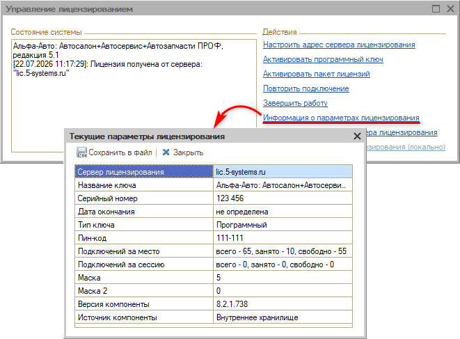Click the Маска value 5
Screen dimensions: 460x339
pos(283,278)
